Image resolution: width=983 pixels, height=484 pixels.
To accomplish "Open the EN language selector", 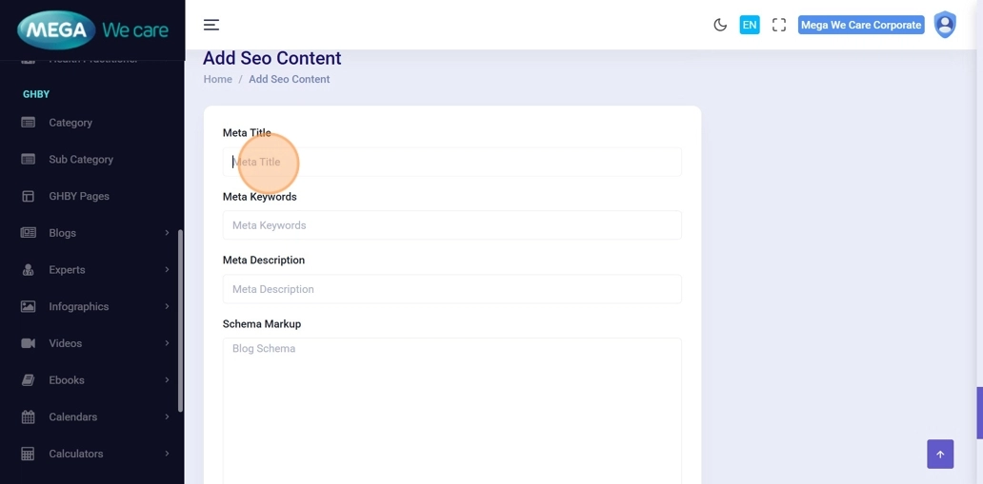I will [x=750, y=25].
